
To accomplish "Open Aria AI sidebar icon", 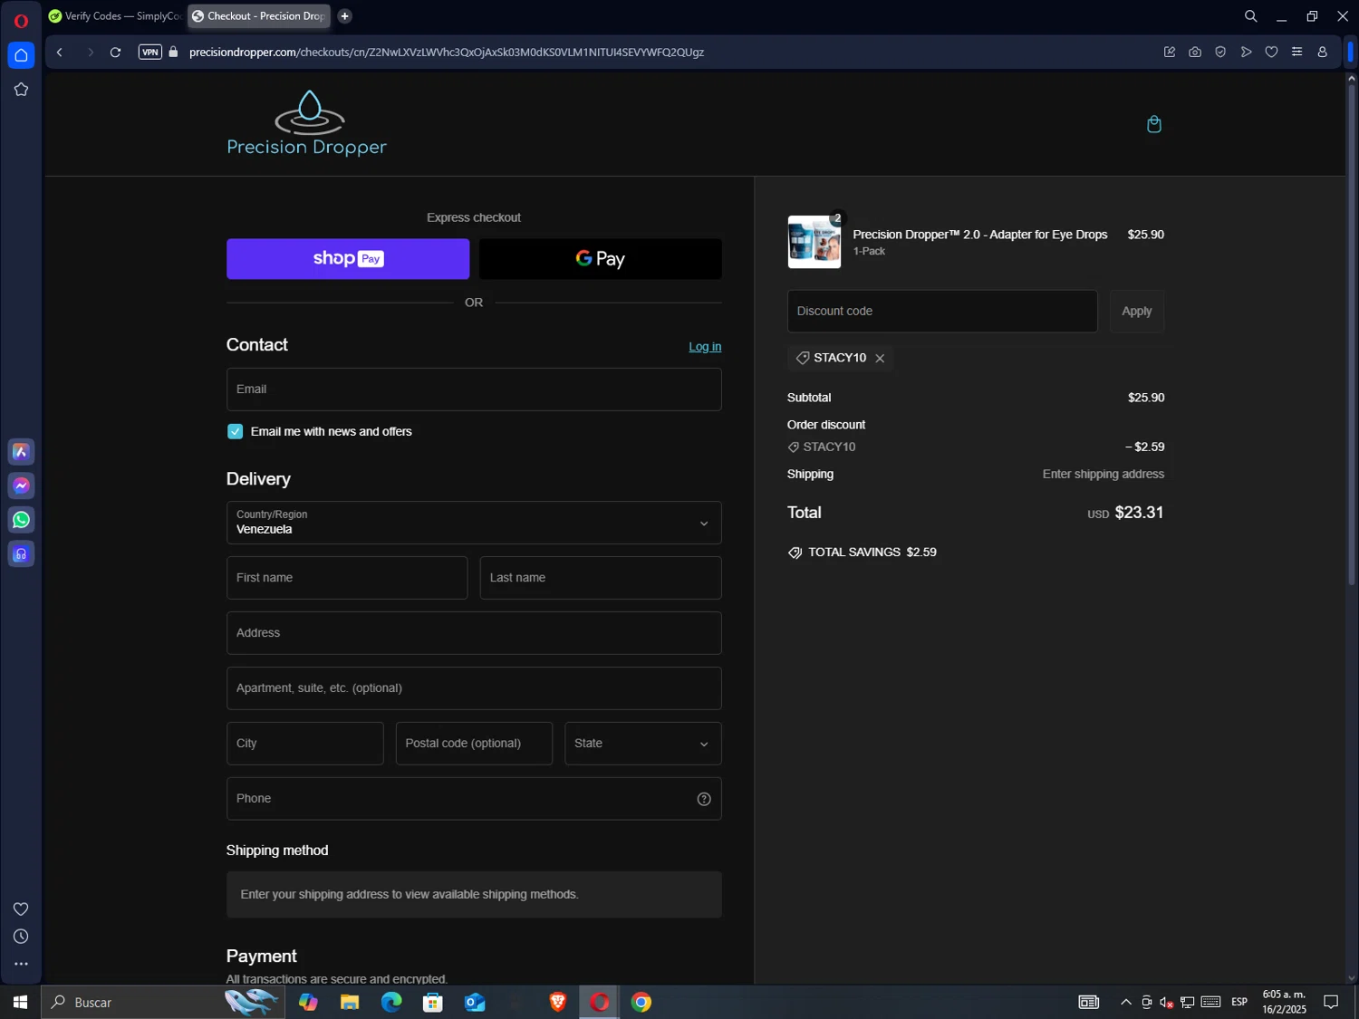I will 21,452.
